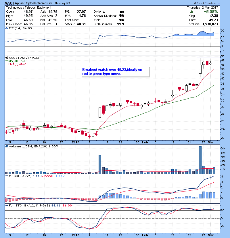Image resolution: width=230 pixels, height=238 pixels.
Task: Click the 6M label on the volume axis
Action: (x=223, y=149)
